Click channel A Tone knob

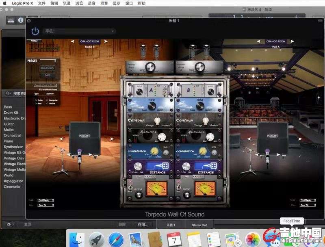(x=152, y=106)
